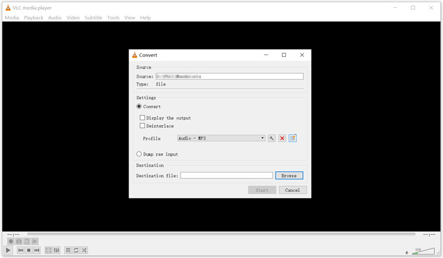Toggle fullscreen video mode

click(x=49, y=250)
